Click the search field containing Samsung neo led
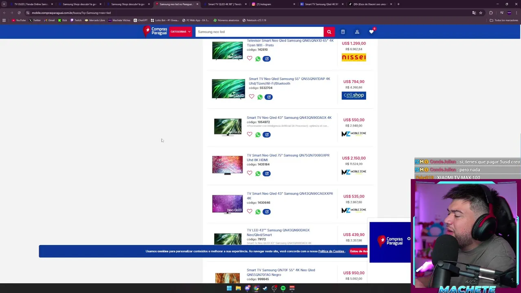This screenshot has height=293, width=521. [x=259, y=32]
